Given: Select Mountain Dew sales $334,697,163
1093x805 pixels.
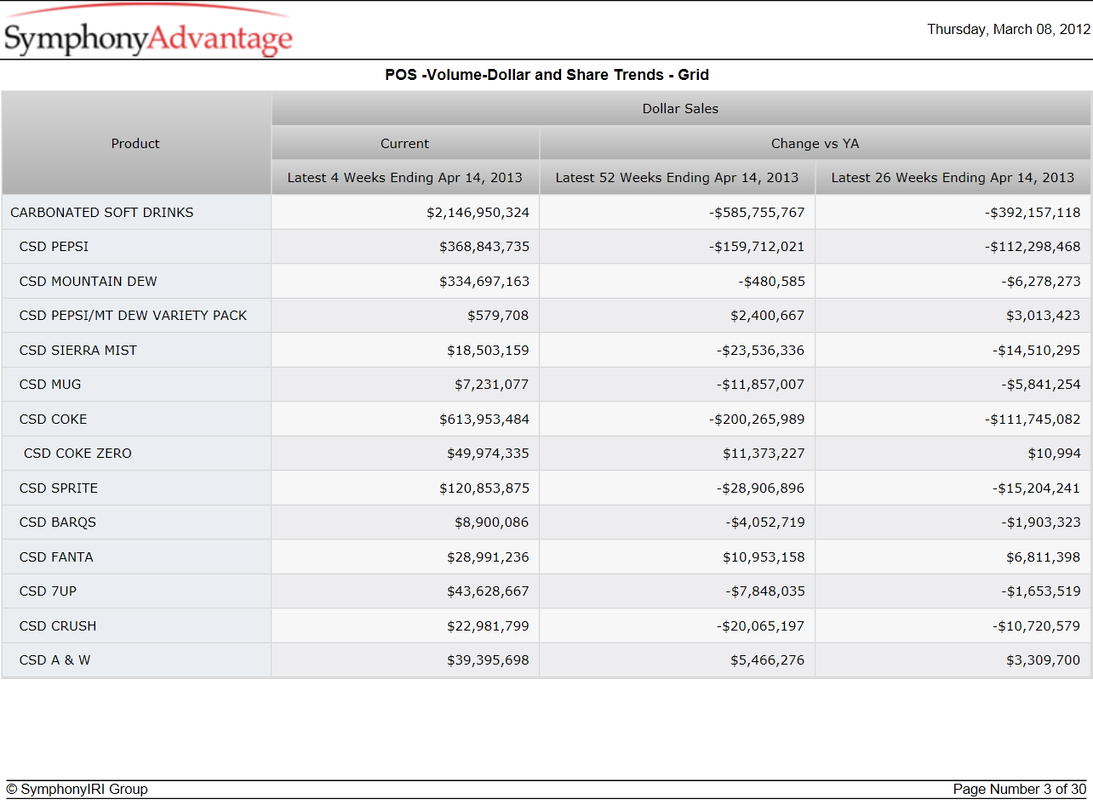Looking at the screenshot, I should coord(484,282).
